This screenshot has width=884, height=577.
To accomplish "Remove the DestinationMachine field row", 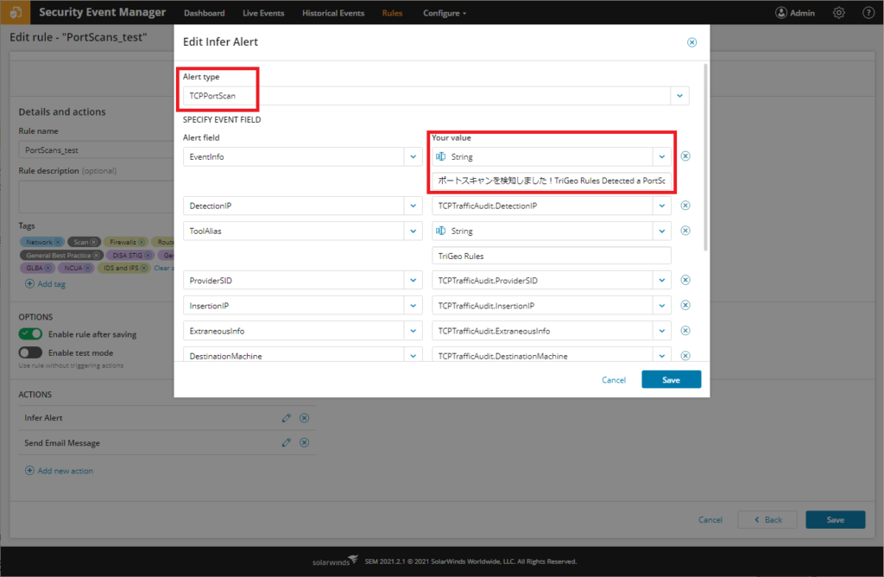I will pos(685,355).
